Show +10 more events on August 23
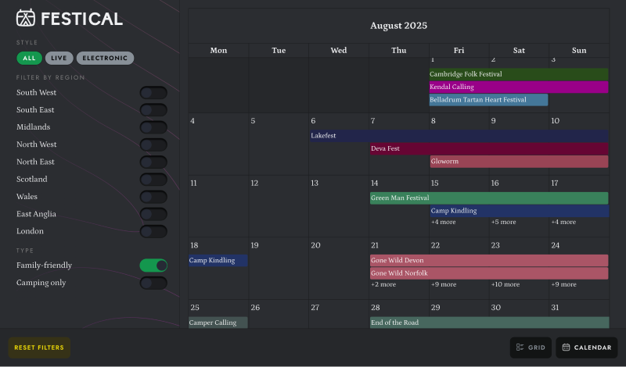 [505, 284]
